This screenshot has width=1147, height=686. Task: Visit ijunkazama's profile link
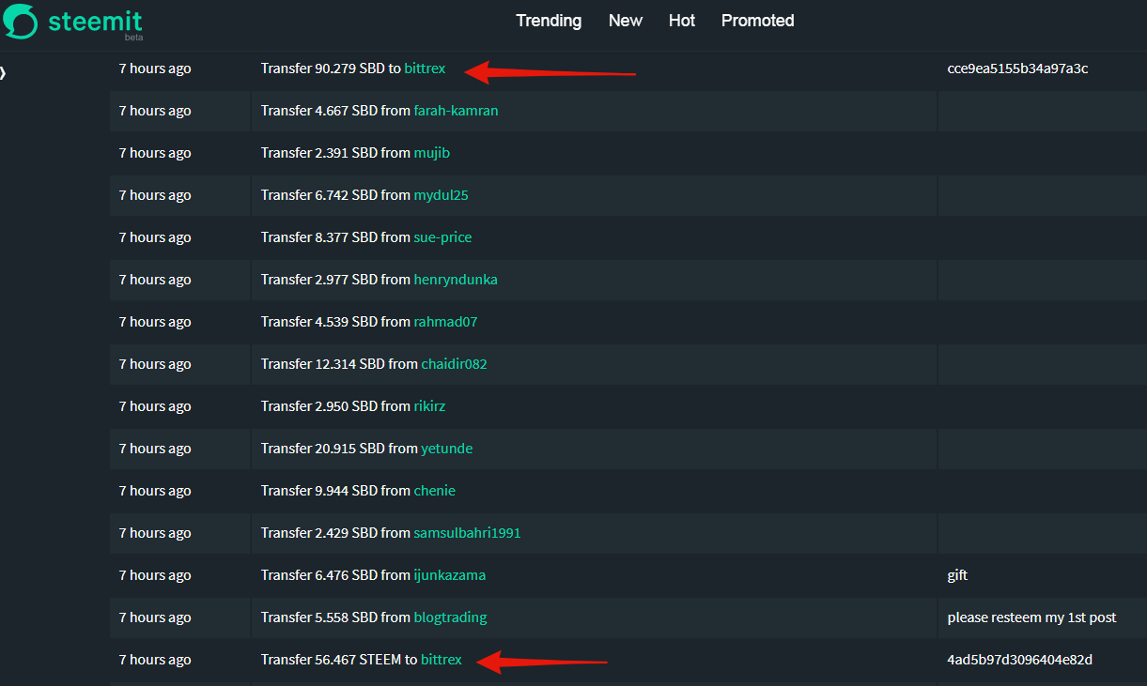coord(449,575)
